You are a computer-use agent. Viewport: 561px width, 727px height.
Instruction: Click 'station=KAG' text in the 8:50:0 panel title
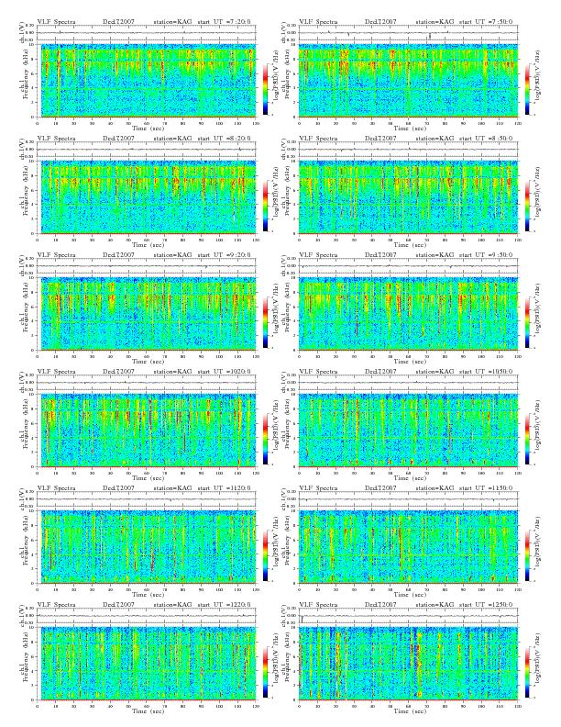point(435,139)
